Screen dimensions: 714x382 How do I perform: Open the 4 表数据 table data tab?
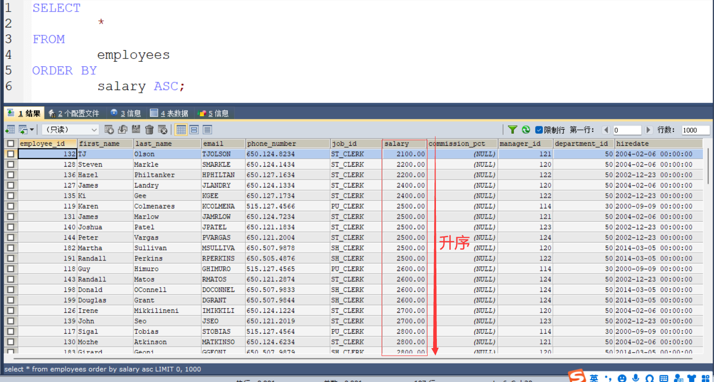(x=169, y=113)
